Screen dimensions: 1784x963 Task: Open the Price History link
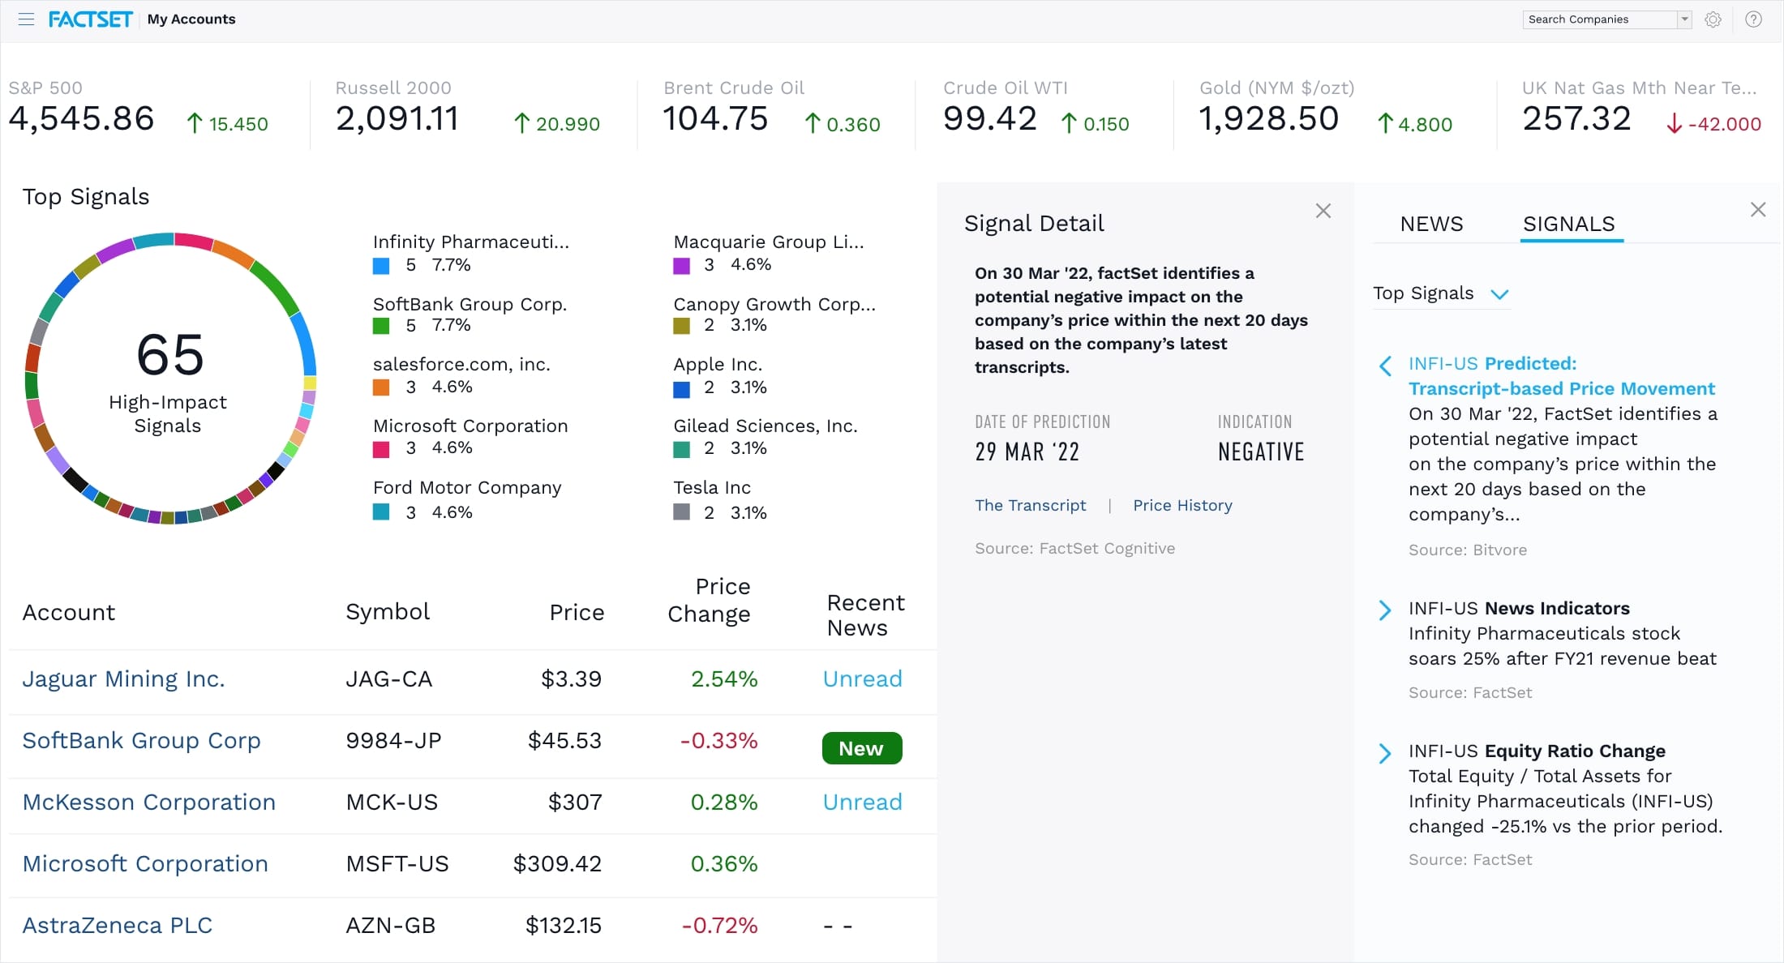point(1182,505)
